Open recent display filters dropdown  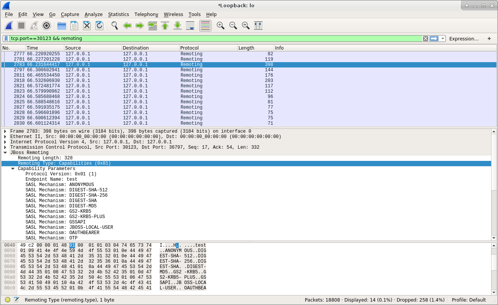click(442, 39)
